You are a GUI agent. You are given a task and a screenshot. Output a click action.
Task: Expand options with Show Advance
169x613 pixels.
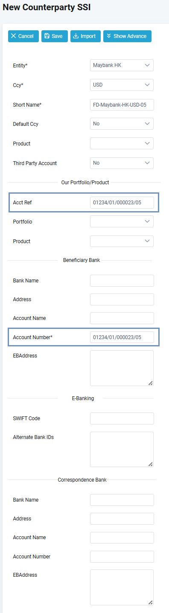point(127,36)
